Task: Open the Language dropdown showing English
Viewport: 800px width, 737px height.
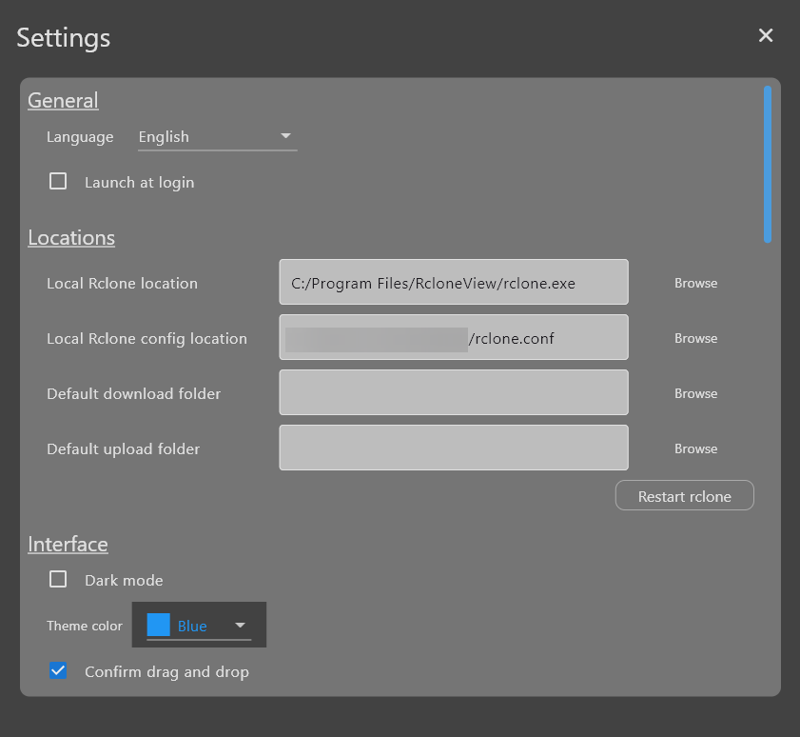Action: 217,137
